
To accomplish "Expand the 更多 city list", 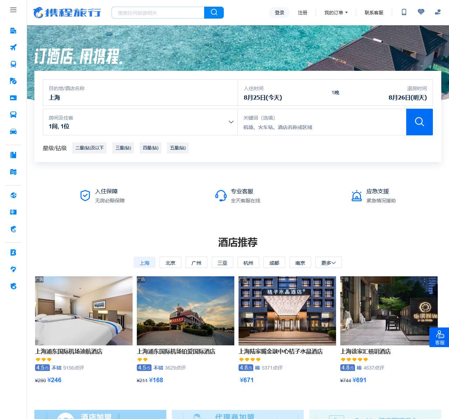I will pos(328,262).
